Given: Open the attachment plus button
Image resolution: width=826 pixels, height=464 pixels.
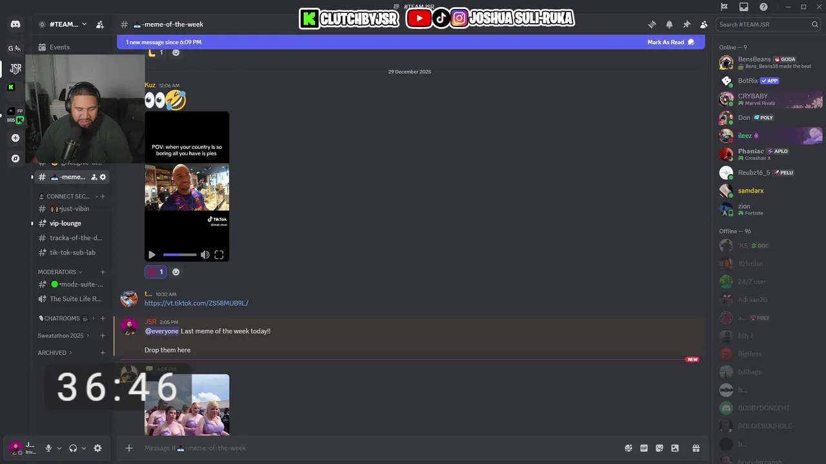Looking at the screenshot, I should click(x=129, y=448).
